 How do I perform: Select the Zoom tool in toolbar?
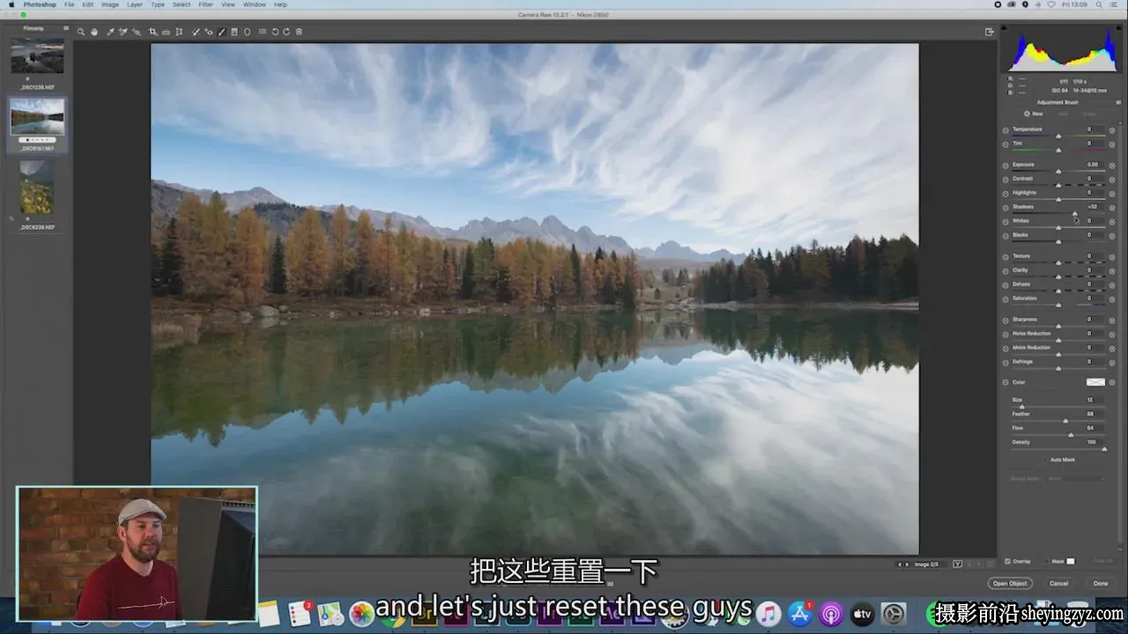pos(81,32)
